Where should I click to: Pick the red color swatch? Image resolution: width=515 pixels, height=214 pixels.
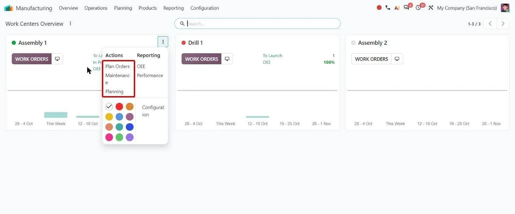(119, 106)
